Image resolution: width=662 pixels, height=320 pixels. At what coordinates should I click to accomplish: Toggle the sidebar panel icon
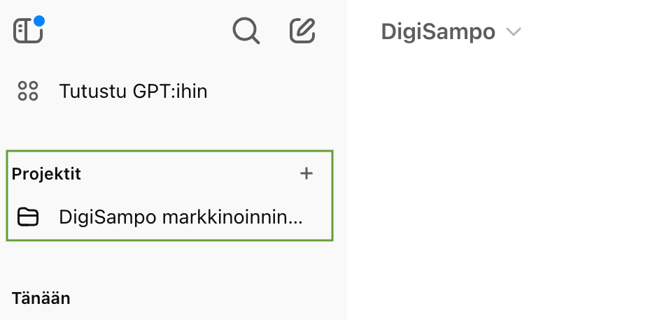27,31
